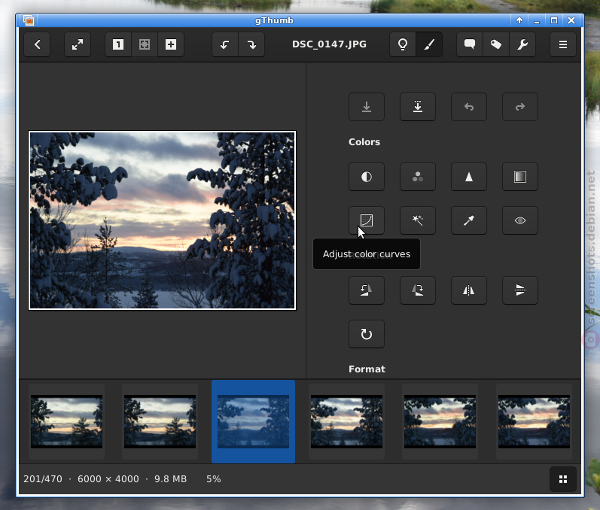The width and height of the screenshot is (600, 510).
Task: Open the hamburger main menu
Action: point(563,44)
